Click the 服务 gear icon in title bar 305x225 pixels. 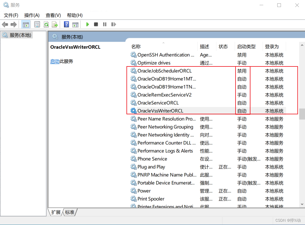pyautogui.click(x=6, y=5)
